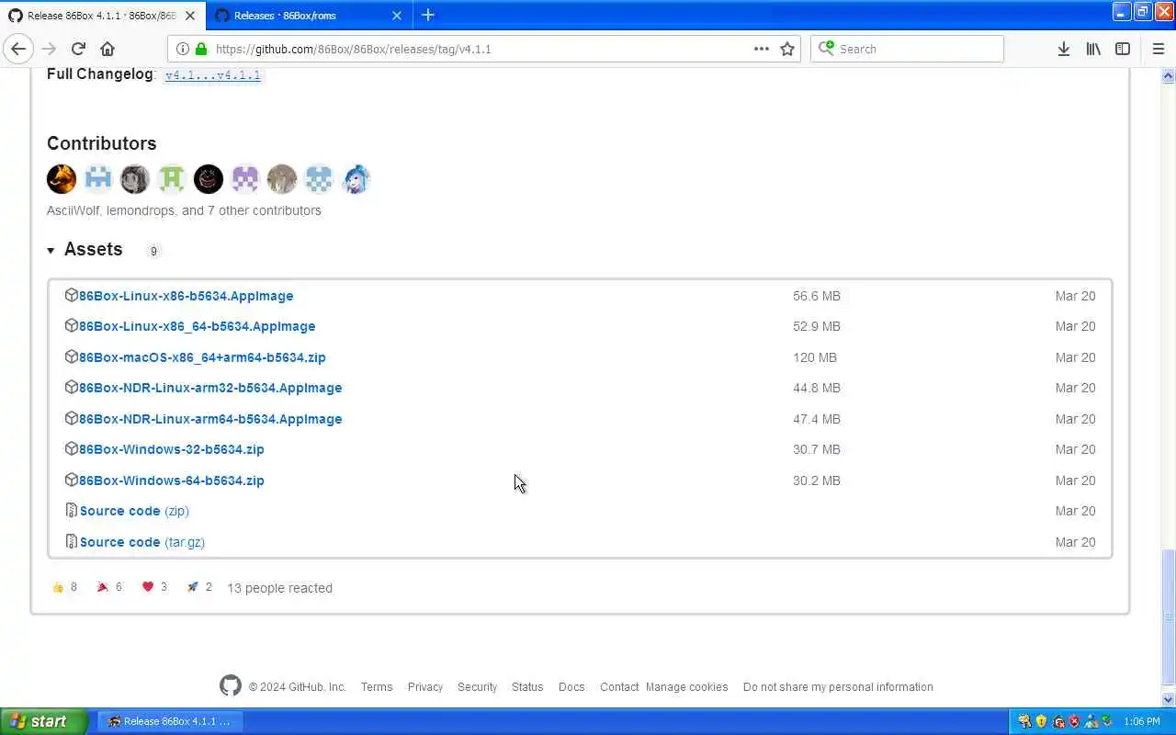The width and height of the screenshot is (1176, 735).
Task: Switch to the Release 86Box 4.1.1 tab
Action: pyautogui.click(x=101, y=16)
